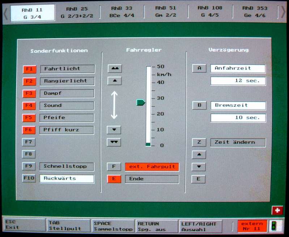Switch to RhB 108 G 4/5 locomotive tab
This screenshot has height=237, width=289.
point(210,12)
